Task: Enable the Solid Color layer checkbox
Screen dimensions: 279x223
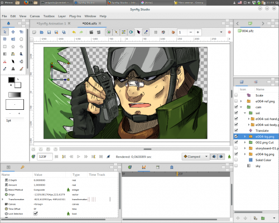Action: pos(236,160)
